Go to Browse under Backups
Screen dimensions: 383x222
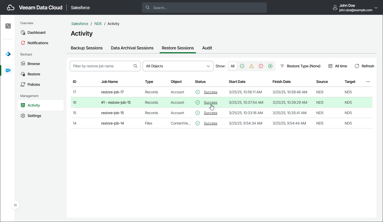click(41, 64)
